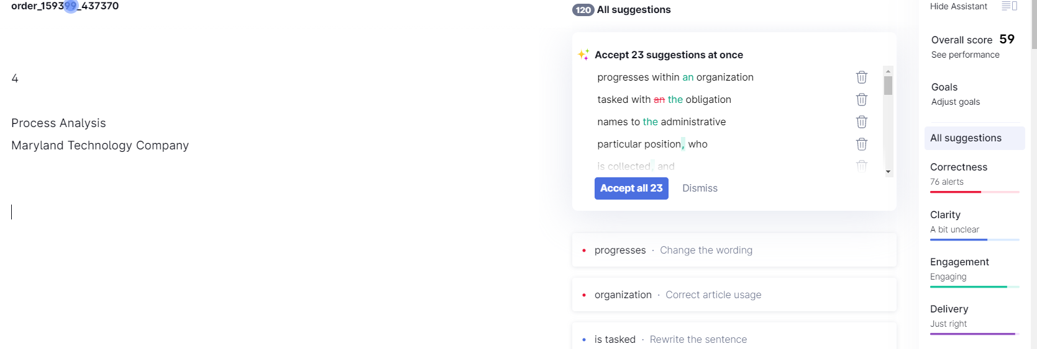The height and width of the screenshot is (349, 1037).
Task: Click the sparkle icon beside Accept 23 suggestions
Action: pos(583,55)
